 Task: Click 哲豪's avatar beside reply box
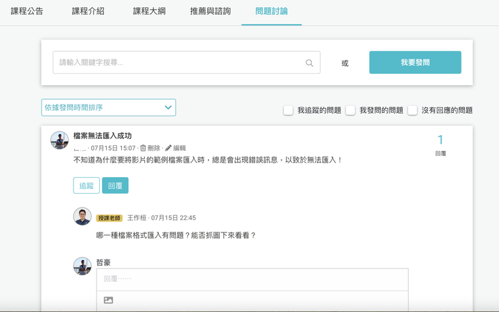(x=82, y=266)
